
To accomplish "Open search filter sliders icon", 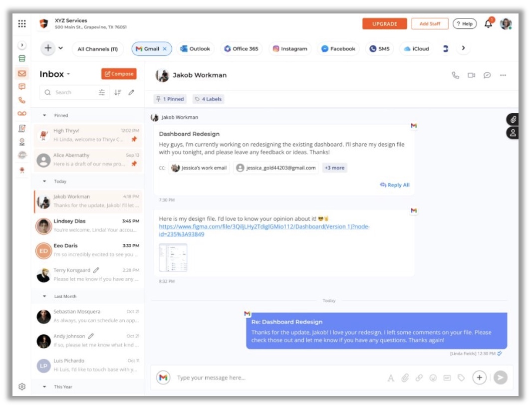I will tap(101, 92).
